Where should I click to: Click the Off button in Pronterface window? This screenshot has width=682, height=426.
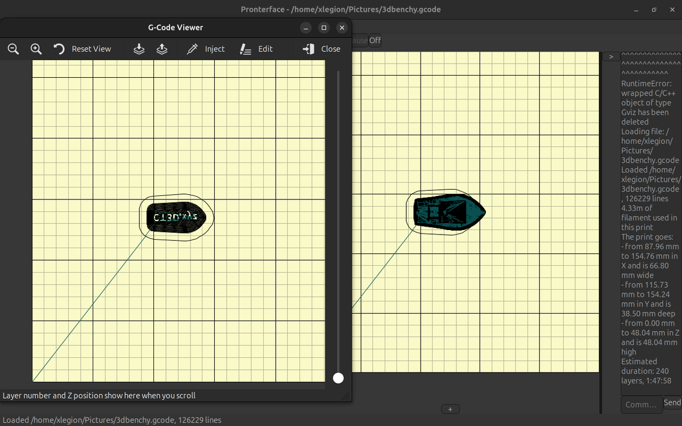coord(375,40)
